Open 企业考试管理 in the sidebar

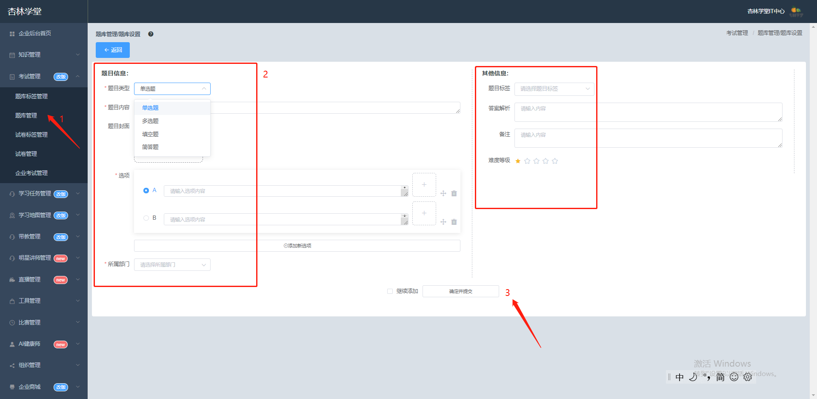click(31, 173)
